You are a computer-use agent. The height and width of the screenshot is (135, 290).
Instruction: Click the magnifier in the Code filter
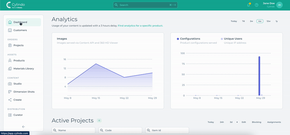point(101,130)
